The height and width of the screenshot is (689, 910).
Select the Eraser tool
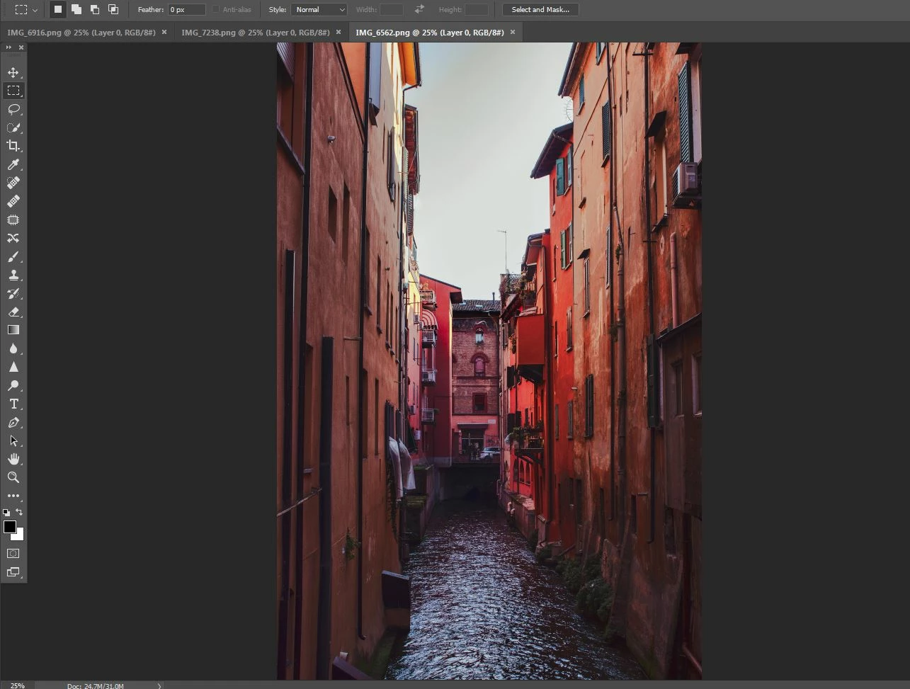click(13, 312)
